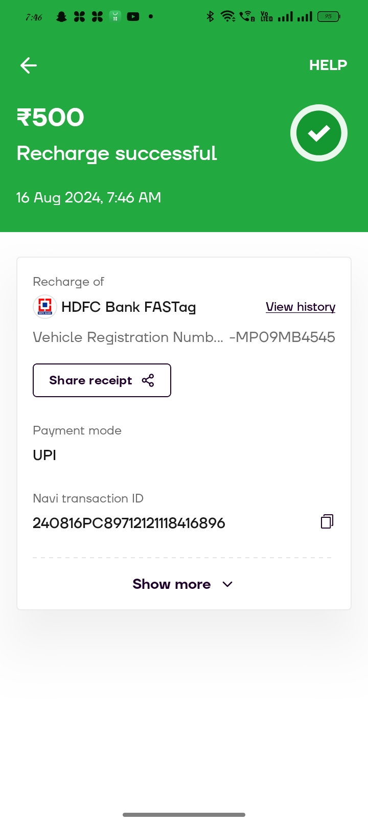Tap the UPI payment mode
The image size is (368, 824).
click(44, 455)
